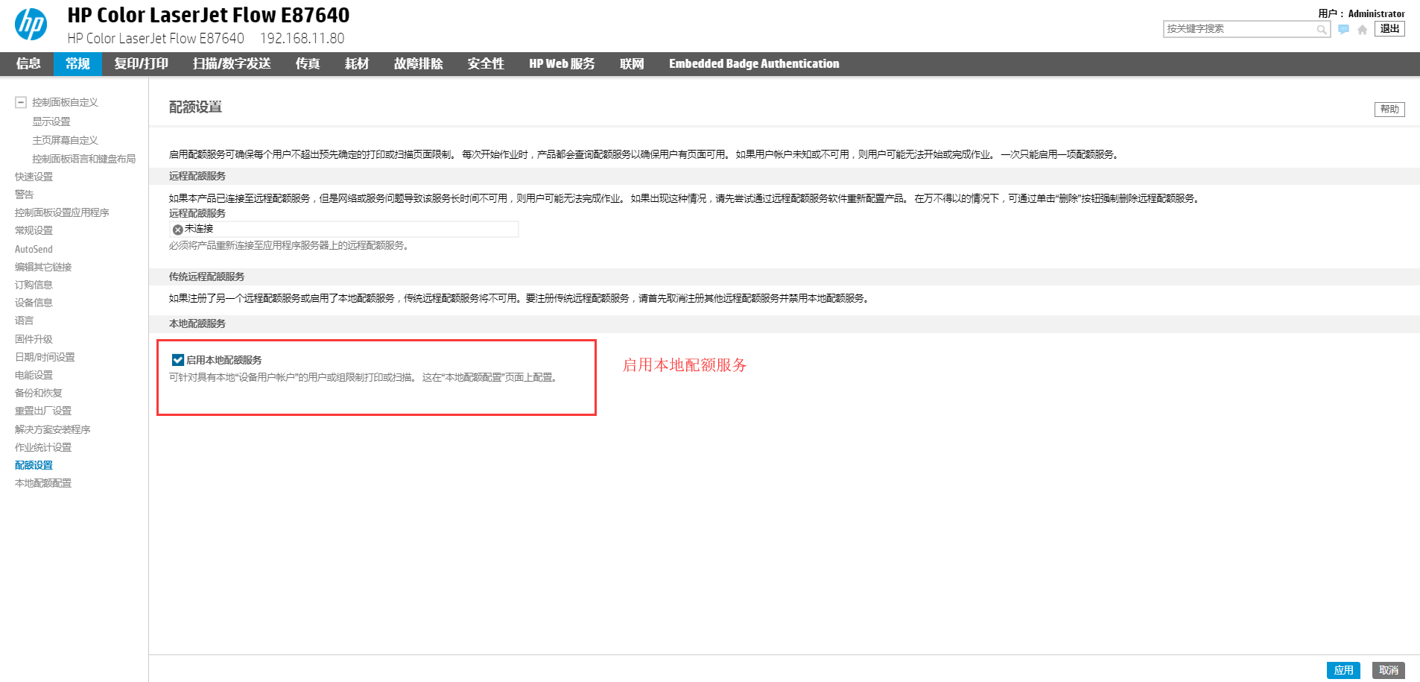Click the 远程配额服务 status field
The width and height of the screenshot is (1420, 682).
pos(343,230)
